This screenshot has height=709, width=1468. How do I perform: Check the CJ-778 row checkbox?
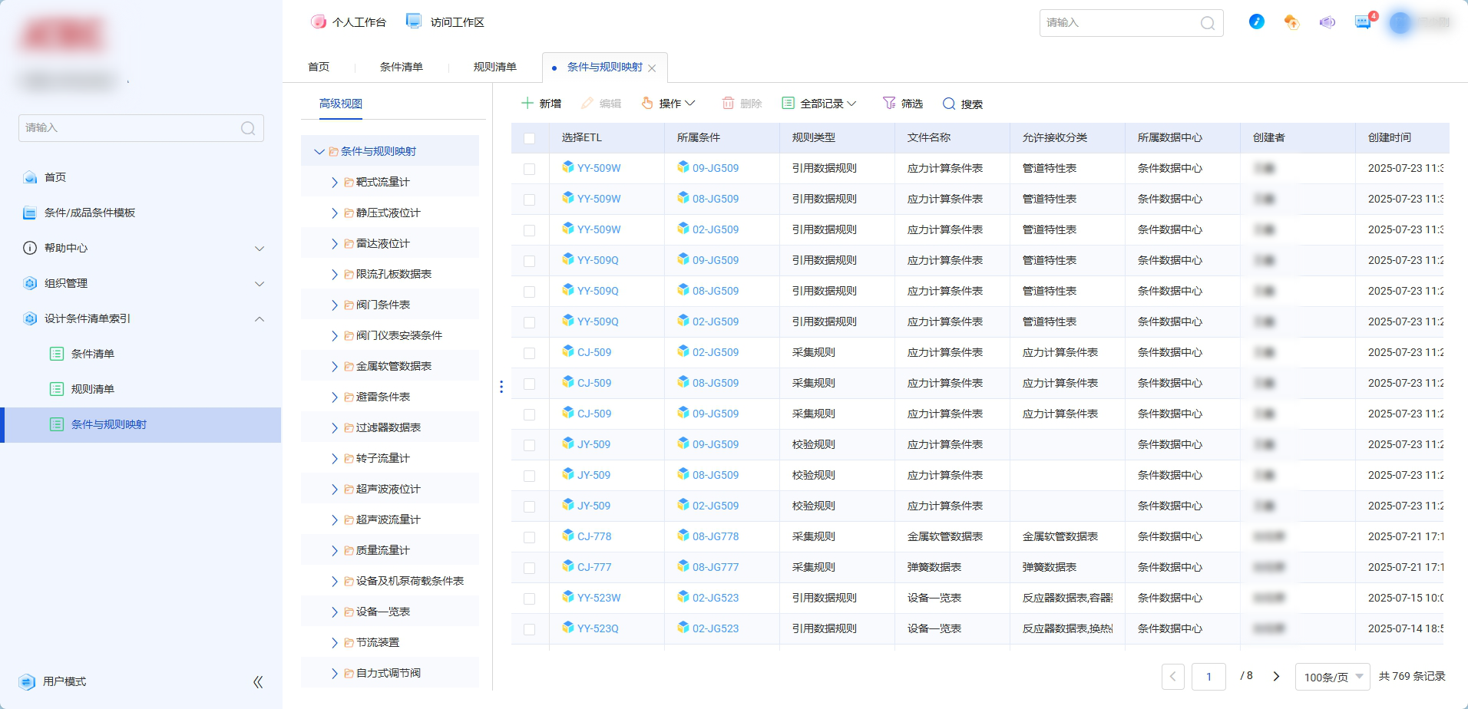tap(530, 537)
